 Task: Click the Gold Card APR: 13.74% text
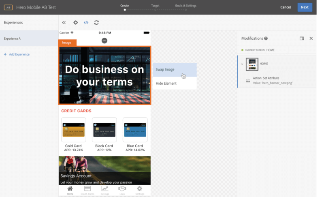[x=74, y=150]
